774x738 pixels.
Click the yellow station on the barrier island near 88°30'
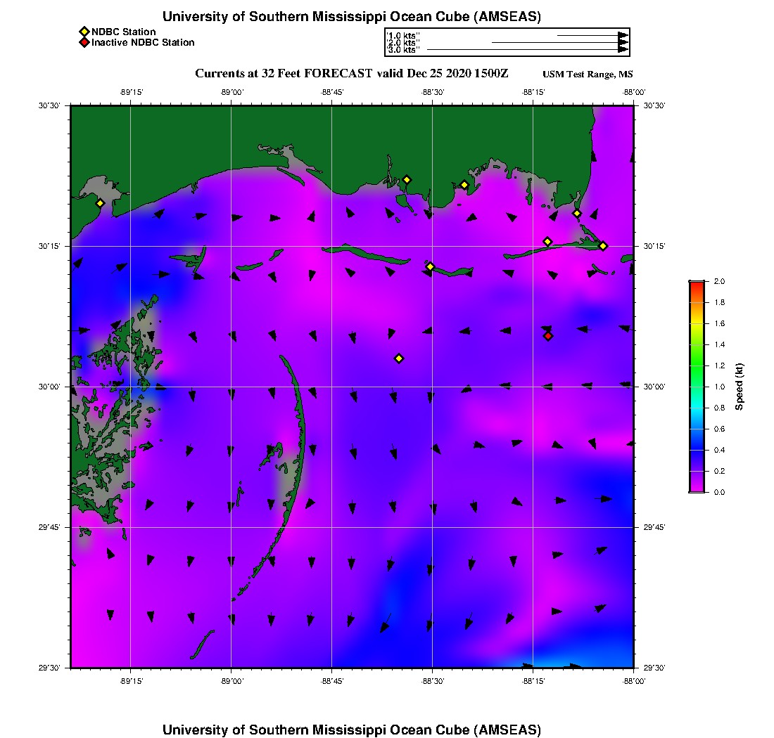[x=430, y=266]
